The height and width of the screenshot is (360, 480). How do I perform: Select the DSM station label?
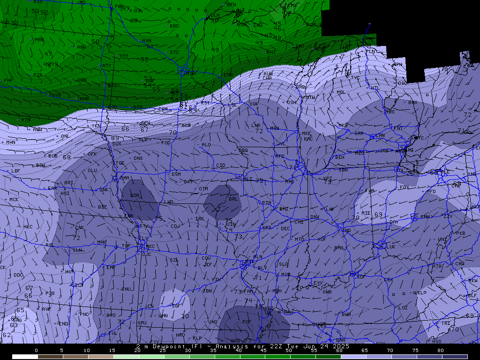[176, 174]
